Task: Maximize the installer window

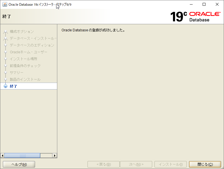Action: 204,5
